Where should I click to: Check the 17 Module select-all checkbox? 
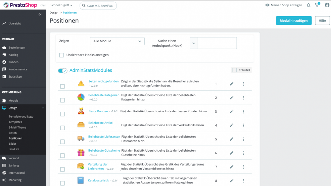click(234, 70)
